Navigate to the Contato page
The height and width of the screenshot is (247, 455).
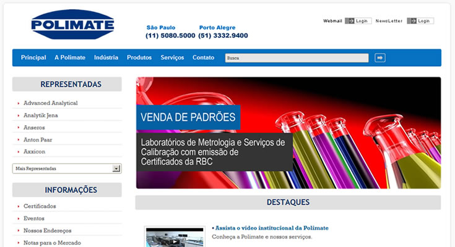[204, 57]
